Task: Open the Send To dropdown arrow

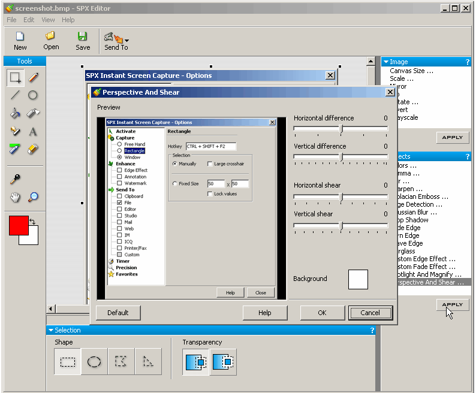Action: pos(127,41)
